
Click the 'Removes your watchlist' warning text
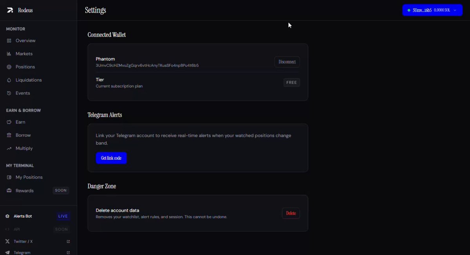tap(161, 217)
